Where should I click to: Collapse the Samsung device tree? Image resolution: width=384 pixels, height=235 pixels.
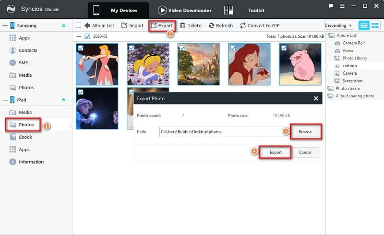click(5, 25)
